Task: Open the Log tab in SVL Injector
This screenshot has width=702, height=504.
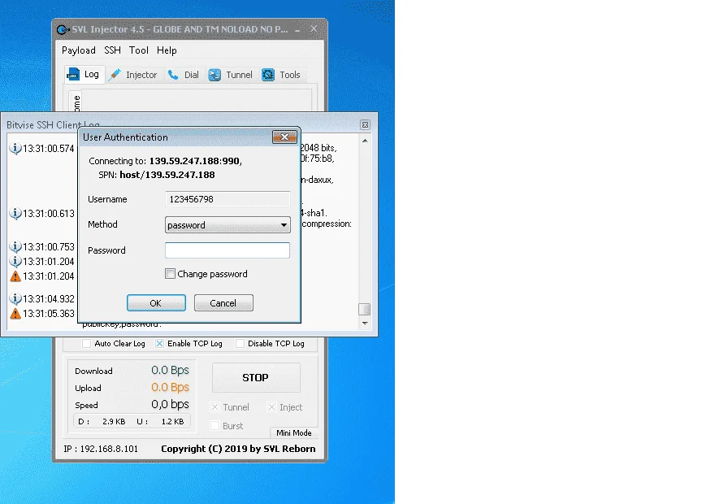Action: (x=84, y=74)
